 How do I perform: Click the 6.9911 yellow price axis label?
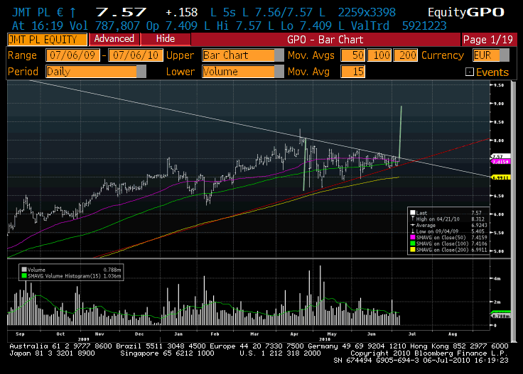(501, 177)
